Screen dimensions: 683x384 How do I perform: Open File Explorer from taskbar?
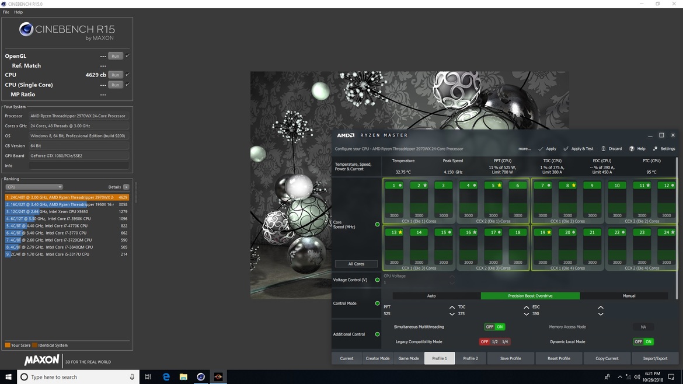183,377
